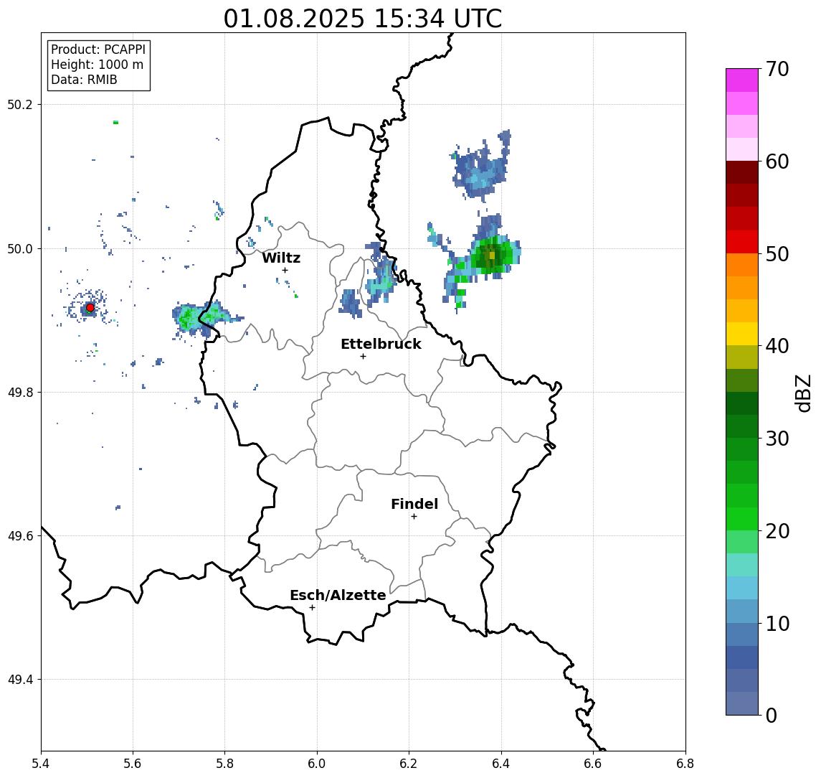The width and height of the screenshot is (821, 778).
Task: Click the 49.6 latitude axis label
Action: pos(20,536)
